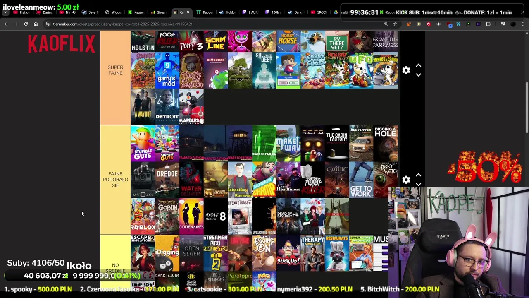Click the SUPER FAJNE tier label

(x=115, y=70)
